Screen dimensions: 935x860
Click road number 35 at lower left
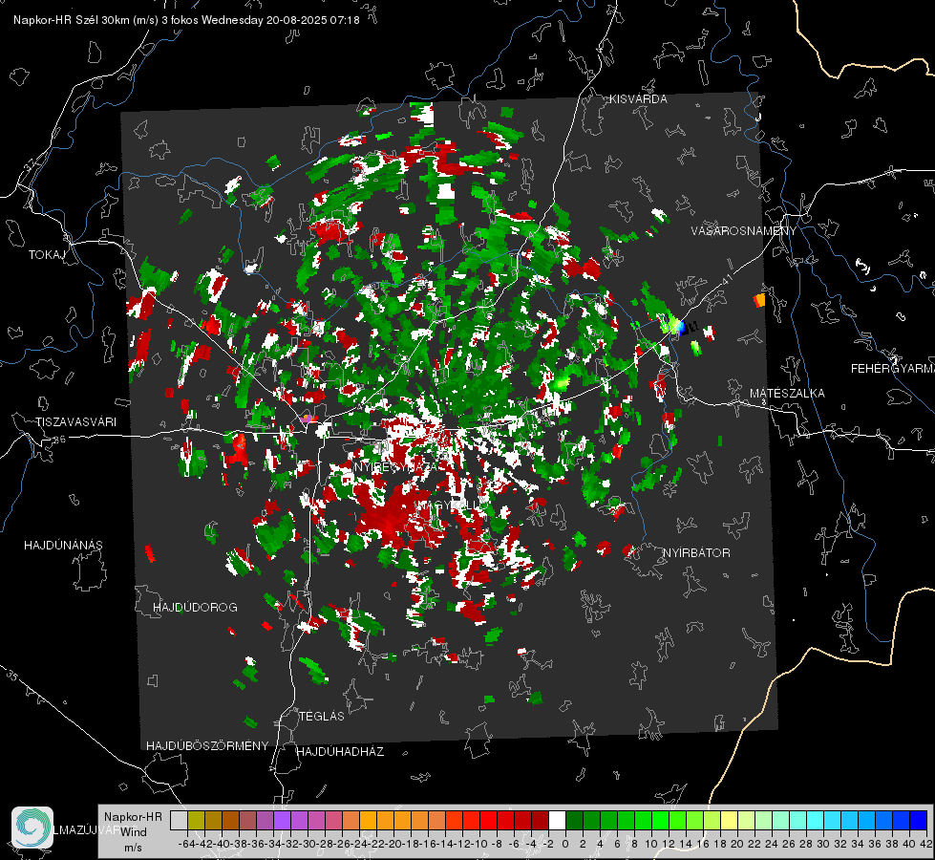(13, 676)
